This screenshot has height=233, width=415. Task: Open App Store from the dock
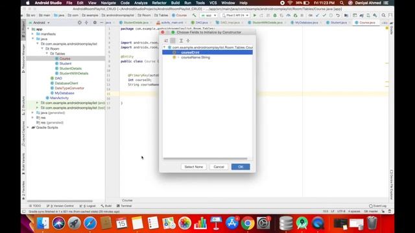pos(232,223)
